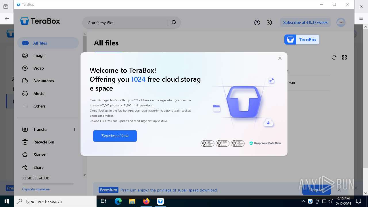Open the Windows Start menu

7,201
